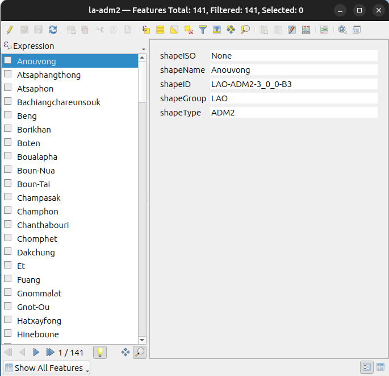Image resolution: width=389 pixels, height=376 pixels.
Task: Switch to table view
Action: (380, 367)
